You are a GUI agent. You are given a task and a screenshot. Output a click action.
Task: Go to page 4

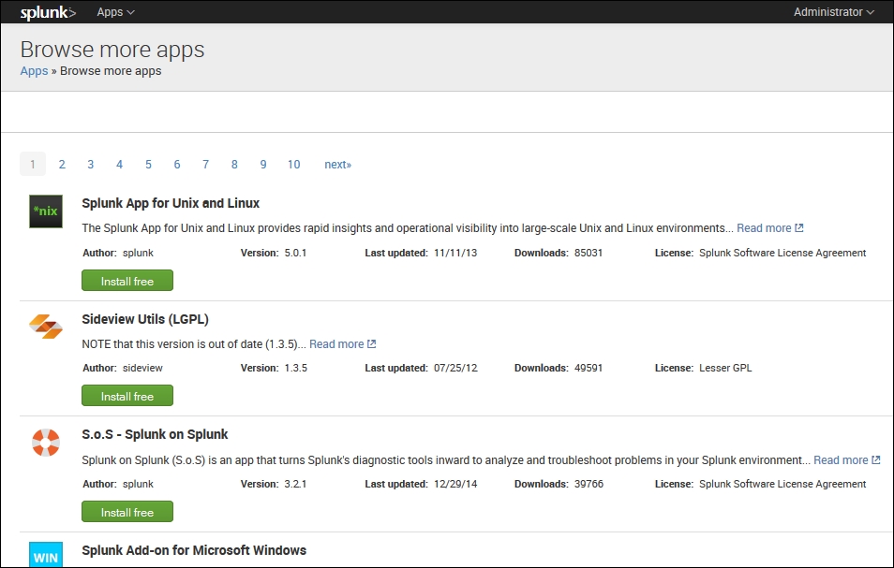tap(119, 165)
